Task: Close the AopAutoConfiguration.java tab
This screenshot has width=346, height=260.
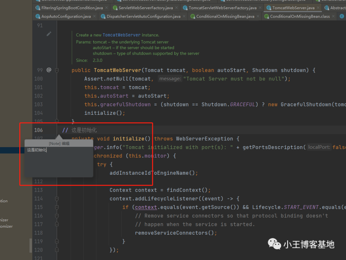Action: pos(94,16)
